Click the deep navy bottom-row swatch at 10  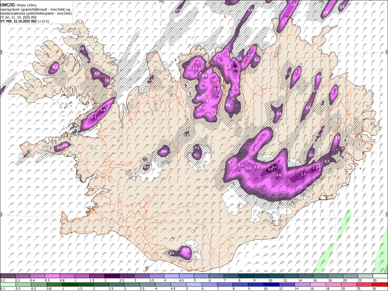[x=271, y=285]
